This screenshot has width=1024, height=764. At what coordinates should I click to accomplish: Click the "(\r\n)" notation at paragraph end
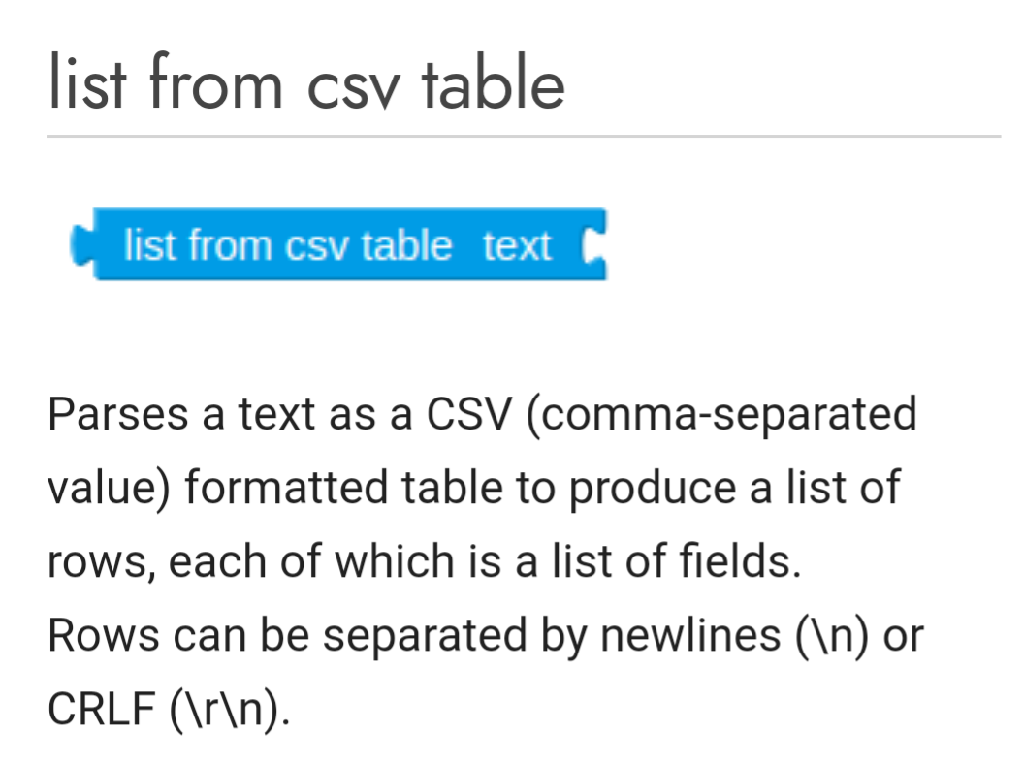[229, 709]
